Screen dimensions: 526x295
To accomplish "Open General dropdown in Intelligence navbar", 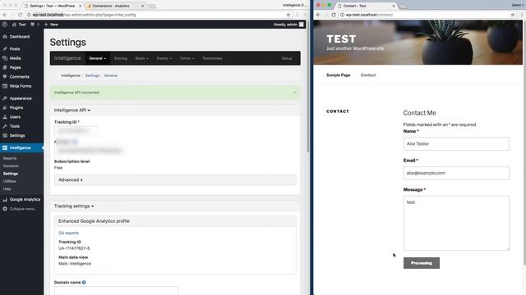I will click(97, 58).
